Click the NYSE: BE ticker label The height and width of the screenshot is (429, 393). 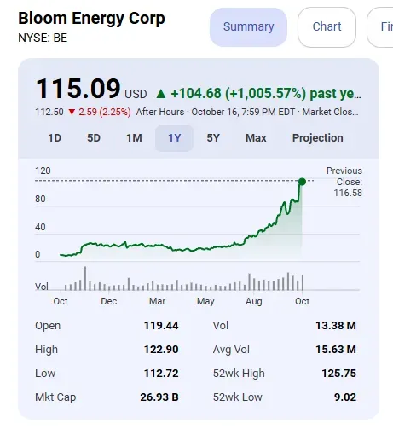[x=43, y=38]
